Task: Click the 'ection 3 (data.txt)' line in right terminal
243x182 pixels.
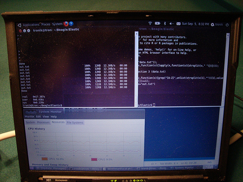Action: coord(152,71)
